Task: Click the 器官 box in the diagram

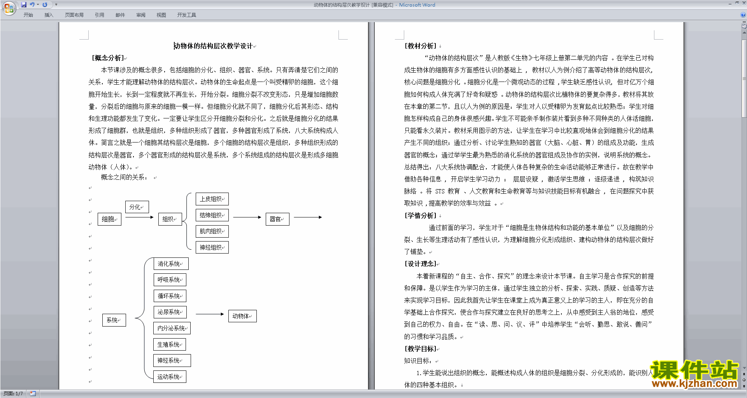Action: point(277,219)
